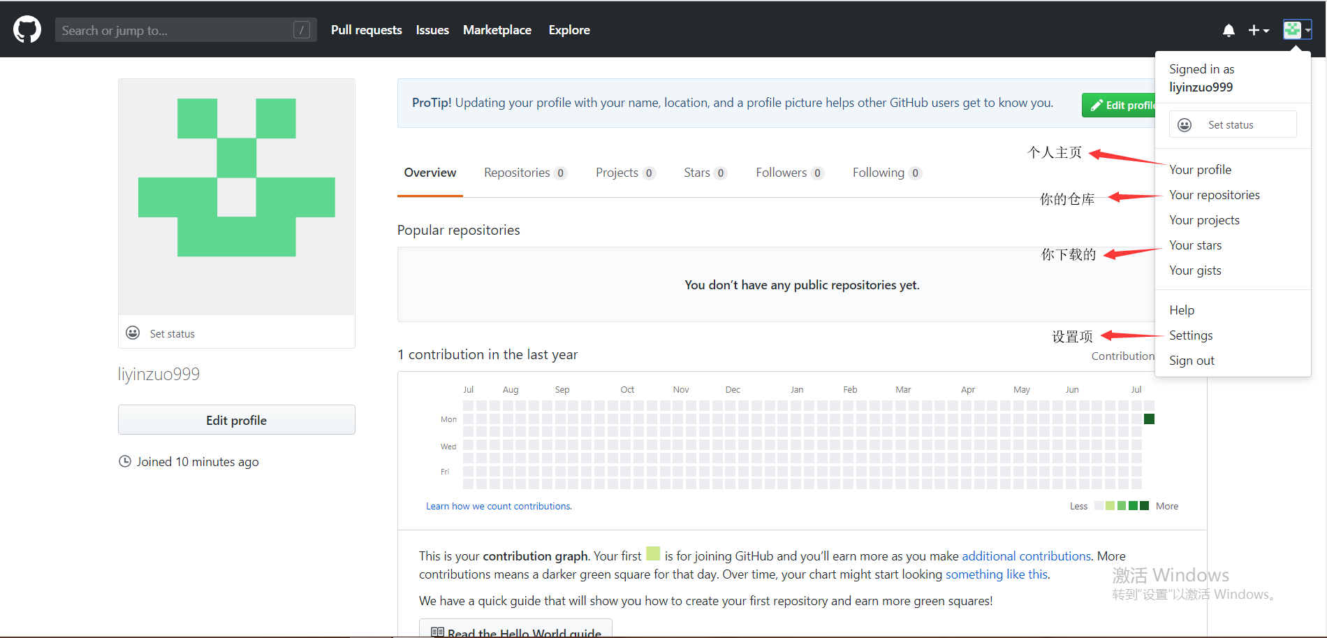Open Learn how we count contributions link

[x=499, y=506]
